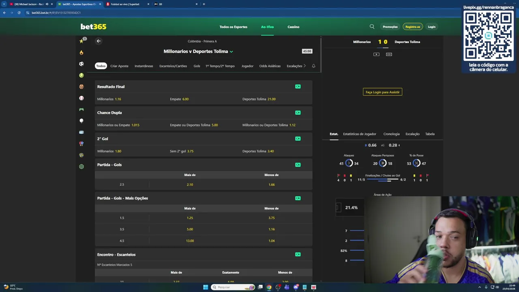Screen dimensions: 519x292
Task: Mute the Michael Jackson tab audio
Action: 47,4
